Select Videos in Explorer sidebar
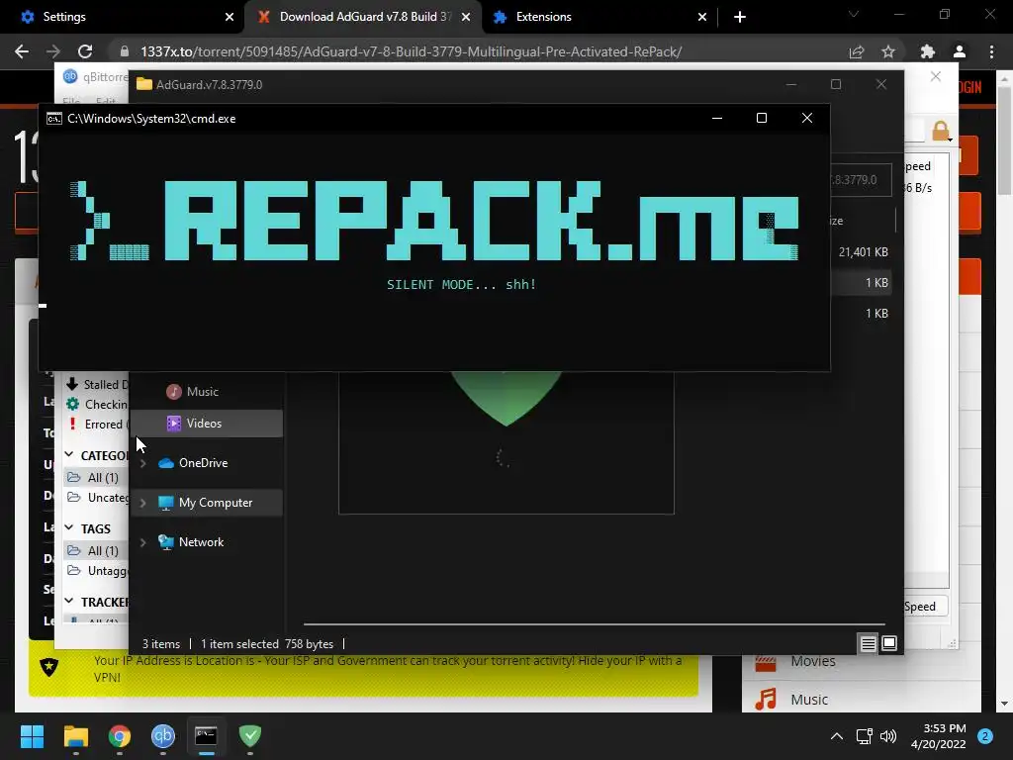The height and width of the screenshot is (760, 1013). pyautogui.click(x=207, y=424)
